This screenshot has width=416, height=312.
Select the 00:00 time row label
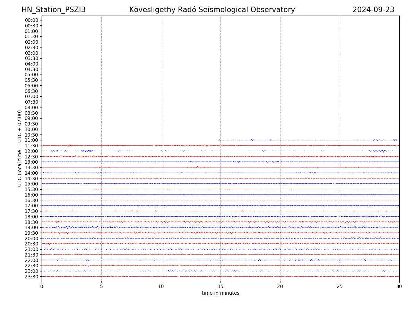[31, 20]
